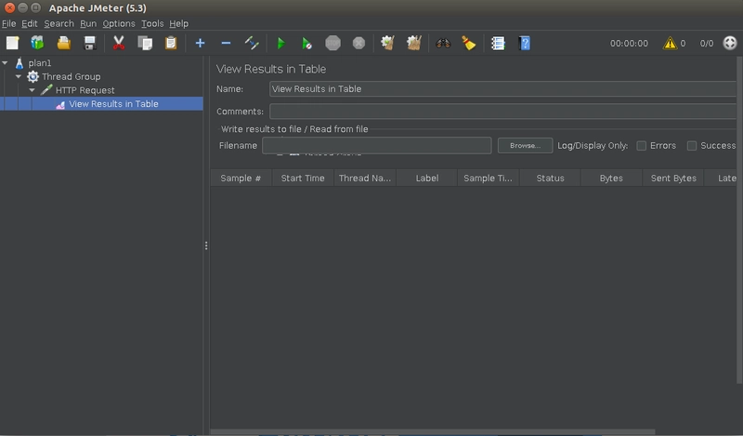This screenshot has height=436, width=743.
Task: Clear all results with Clear All icon
Action: pyautogui.click(x=413, y=43)
